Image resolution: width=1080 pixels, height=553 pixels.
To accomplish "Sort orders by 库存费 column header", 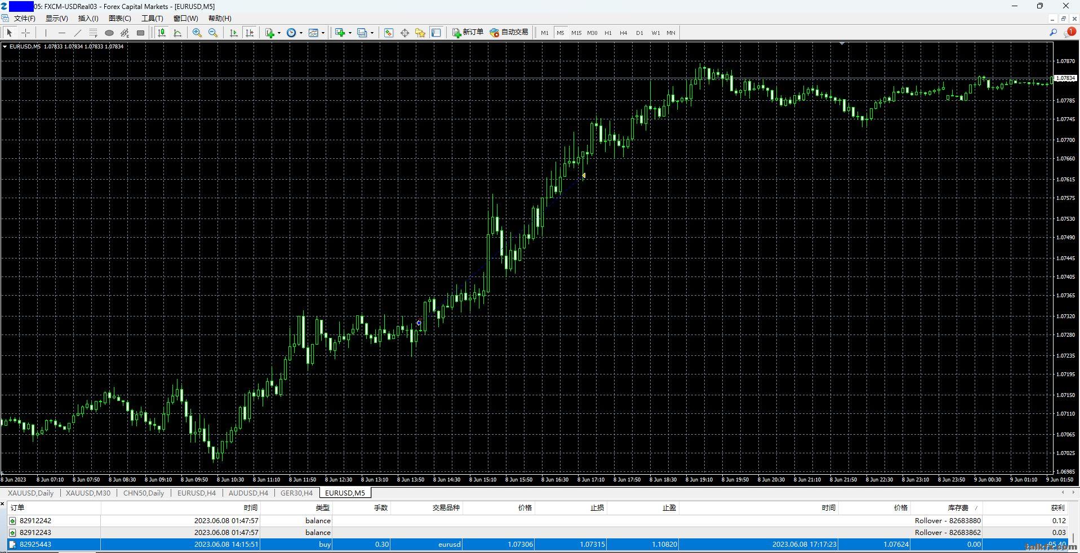I will click(948, 508).
